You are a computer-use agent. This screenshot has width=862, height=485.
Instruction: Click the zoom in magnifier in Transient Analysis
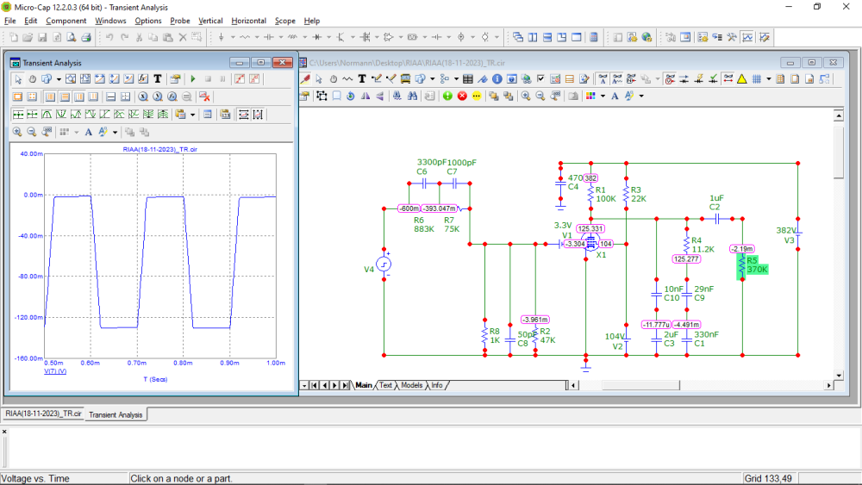point(17,132)
